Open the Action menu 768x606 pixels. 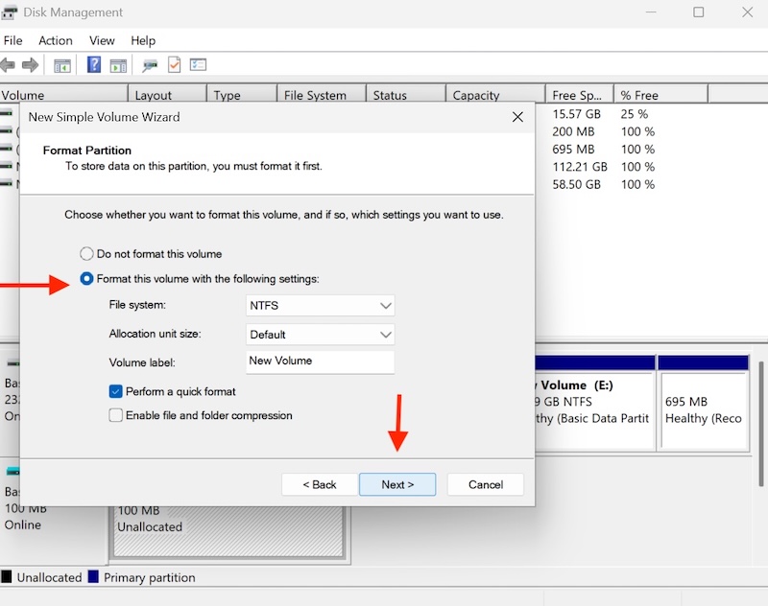pyautogui.click(x=55, y=40)
